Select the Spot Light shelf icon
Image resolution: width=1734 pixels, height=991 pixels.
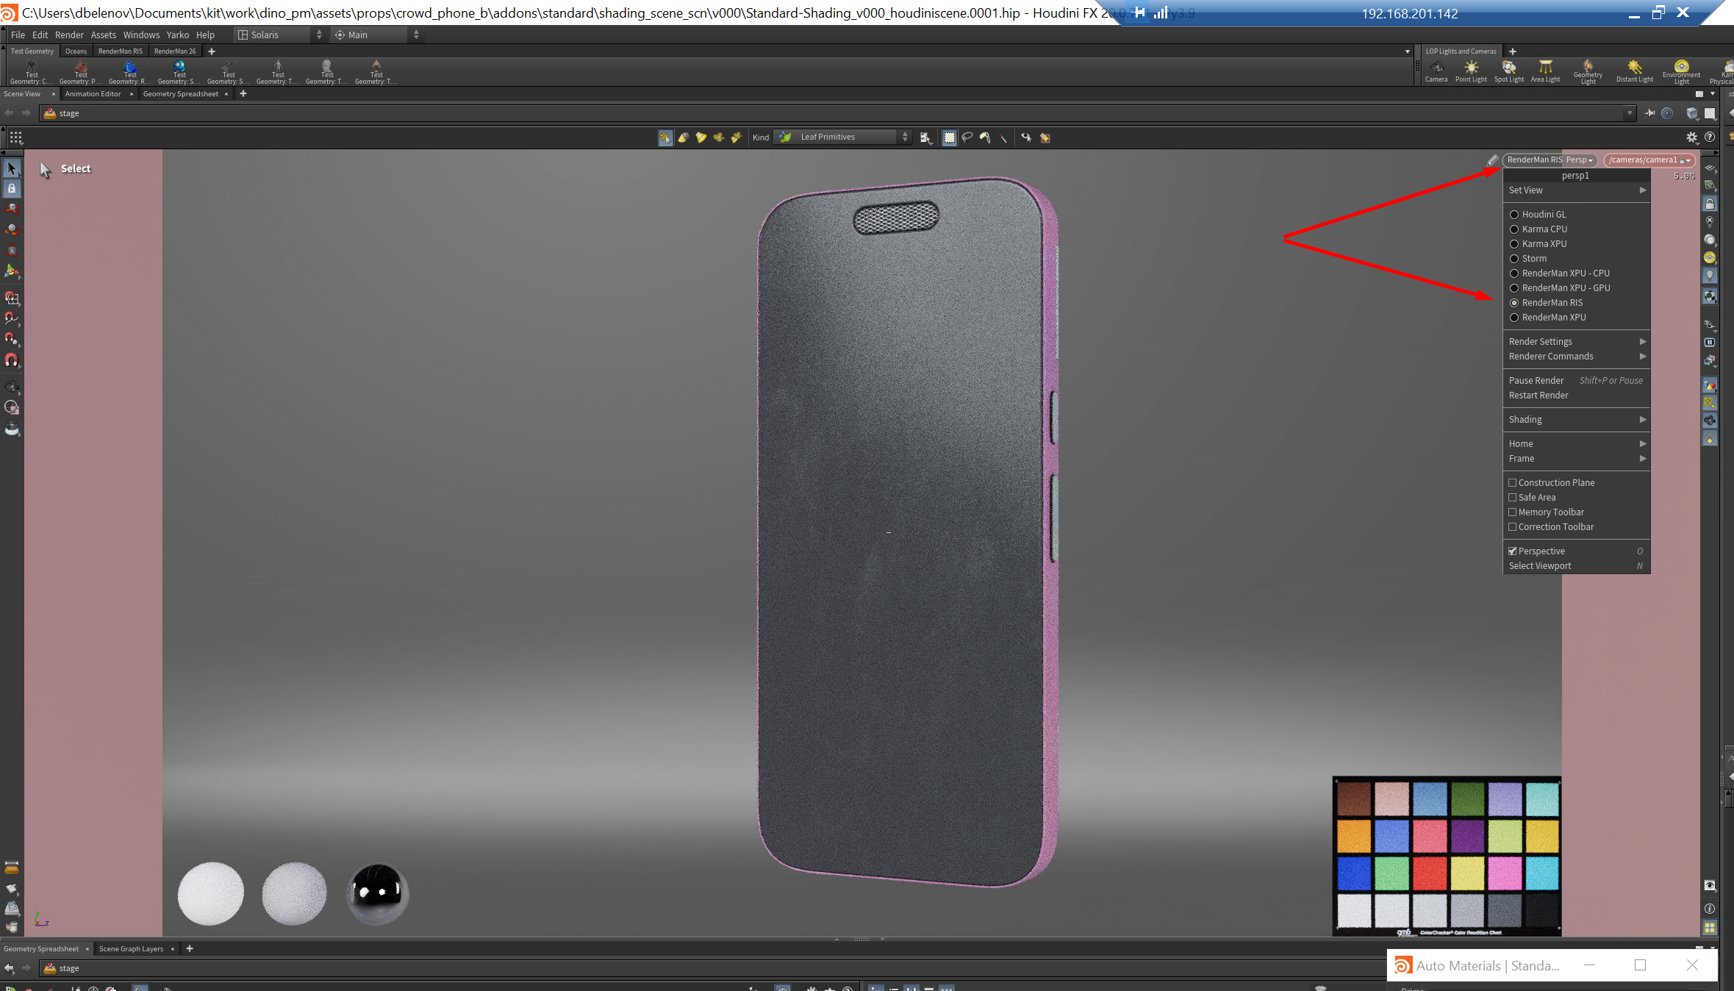coord(1508,71)
